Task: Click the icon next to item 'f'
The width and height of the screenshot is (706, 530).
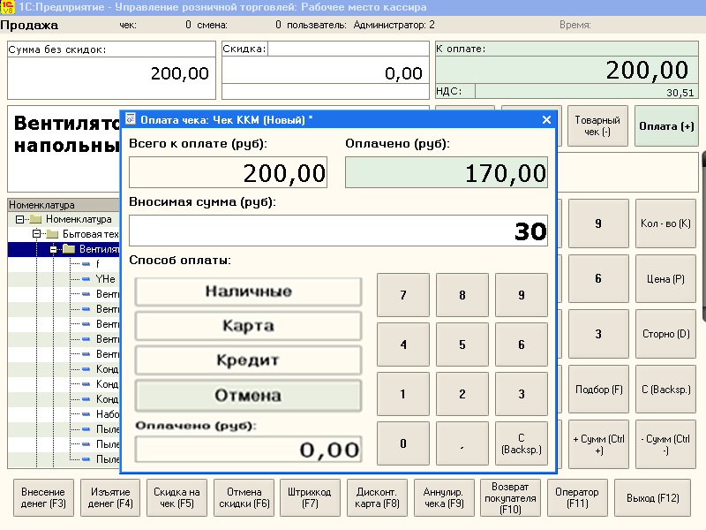Action: 86,264
